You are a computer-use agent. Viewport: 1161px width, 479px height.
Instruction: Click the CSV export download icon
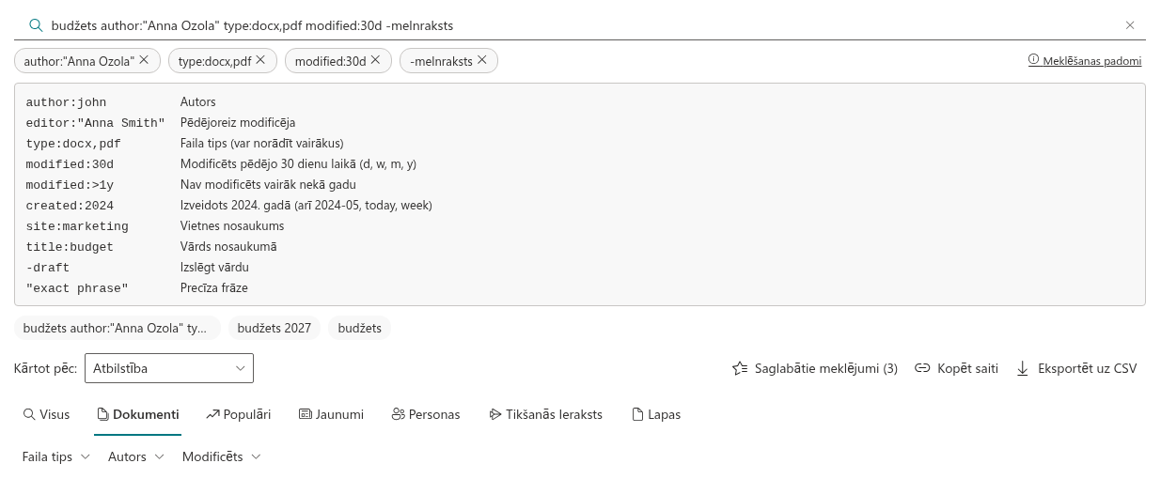[x=1023, y=368]
